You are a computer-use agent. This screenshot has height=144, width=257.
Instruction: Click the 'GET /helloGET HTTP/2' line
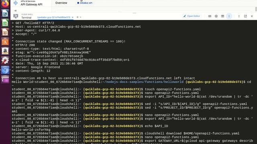33,23
